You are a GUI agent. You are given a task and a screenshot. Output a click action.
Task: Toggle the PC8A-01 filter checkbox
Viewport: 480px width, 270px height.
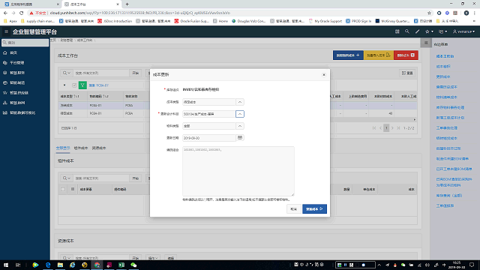pos(74,85)
